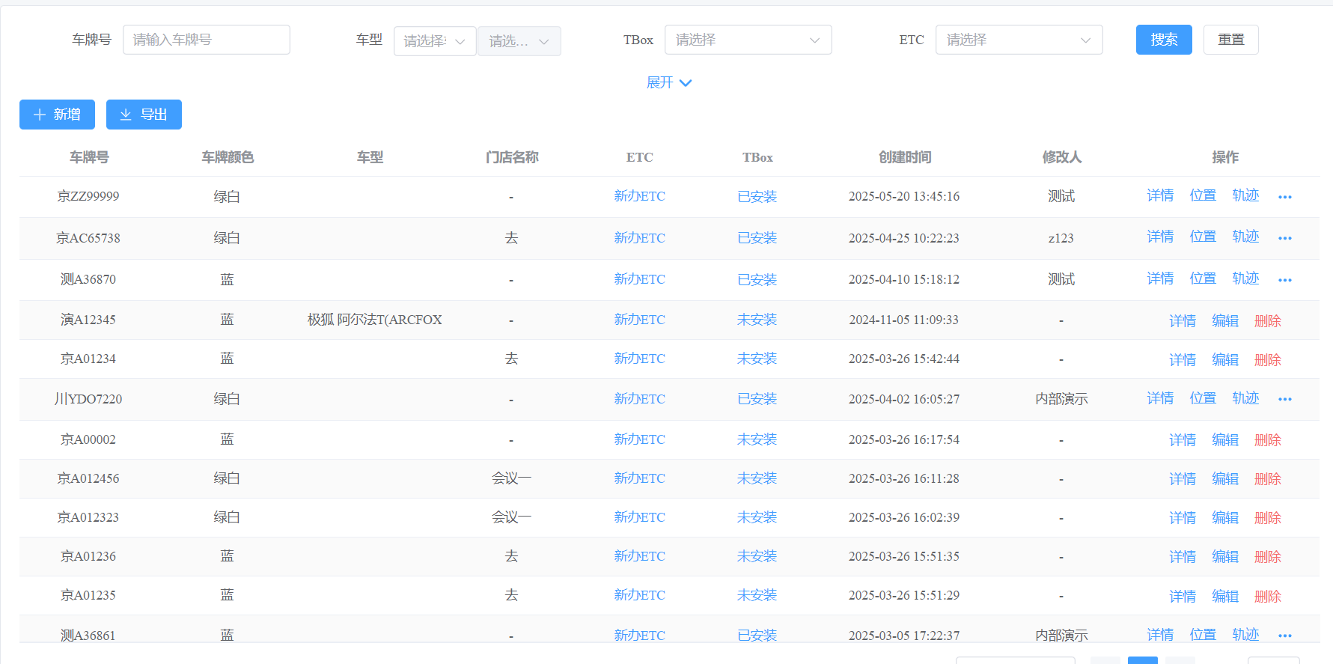
Task: Click the 导出 download button
Action: [x=144, y=115]
